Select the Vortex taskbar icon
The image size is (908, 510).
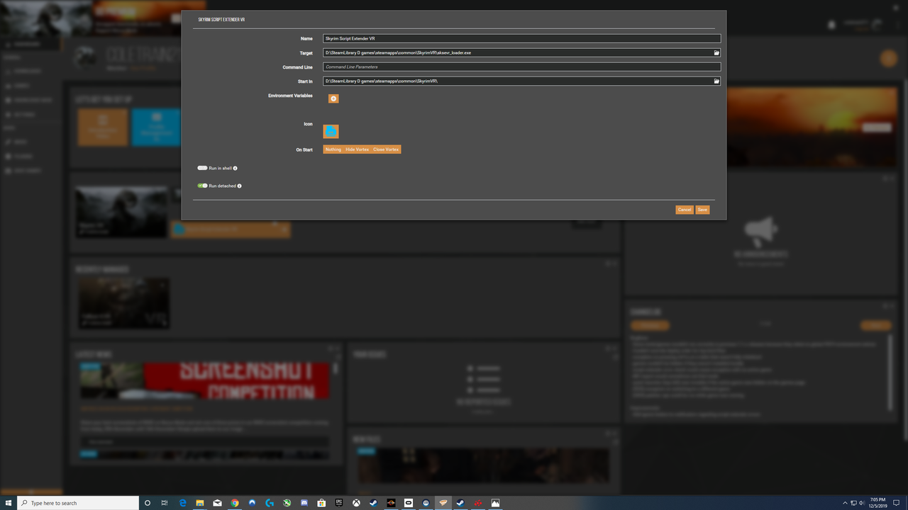(443, 503)
